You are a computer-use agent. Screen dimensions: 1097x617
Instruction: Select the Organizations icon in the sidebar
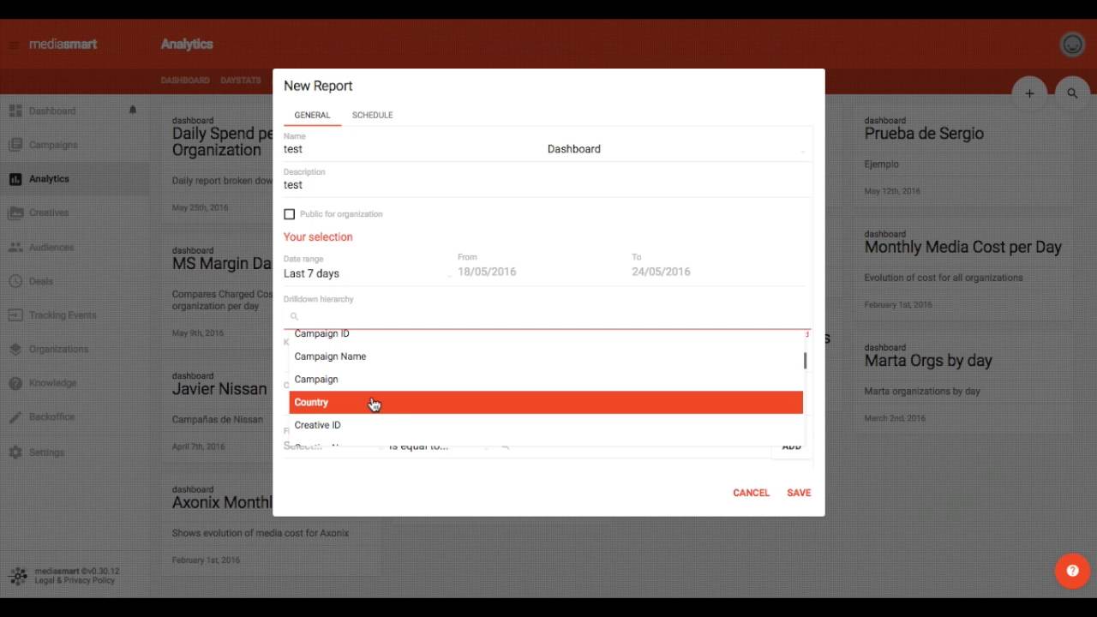click(15, 349)
